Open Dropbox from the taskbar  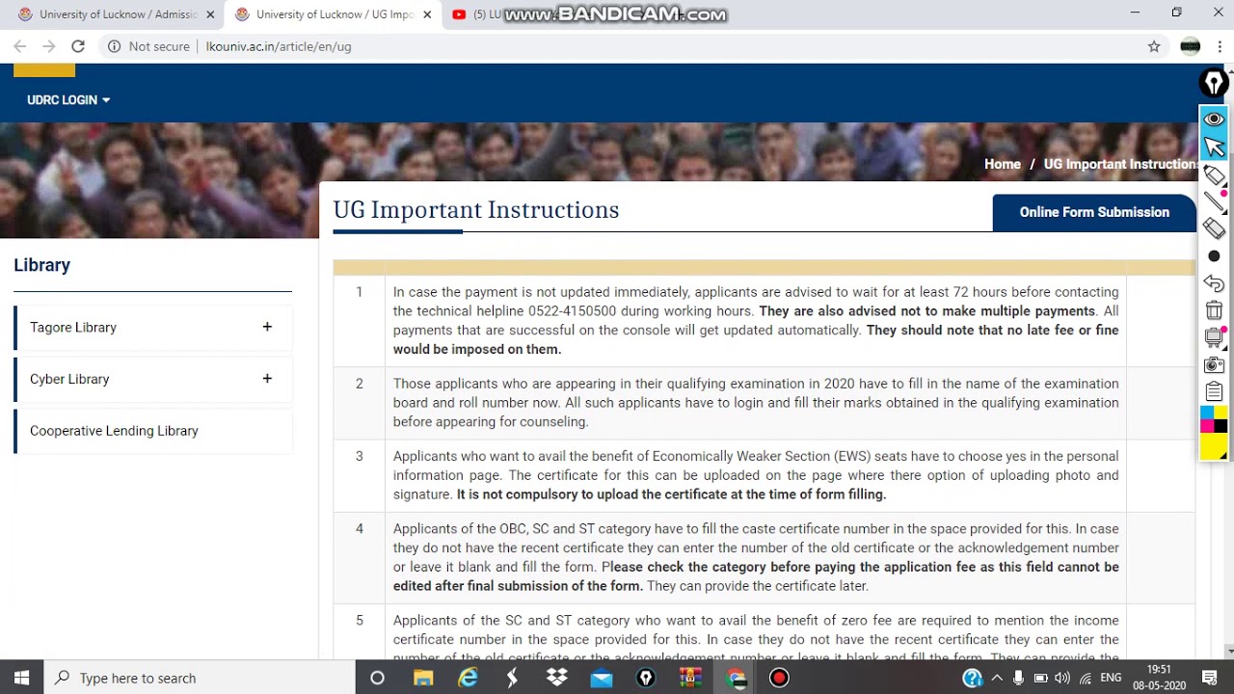[556, 678]
